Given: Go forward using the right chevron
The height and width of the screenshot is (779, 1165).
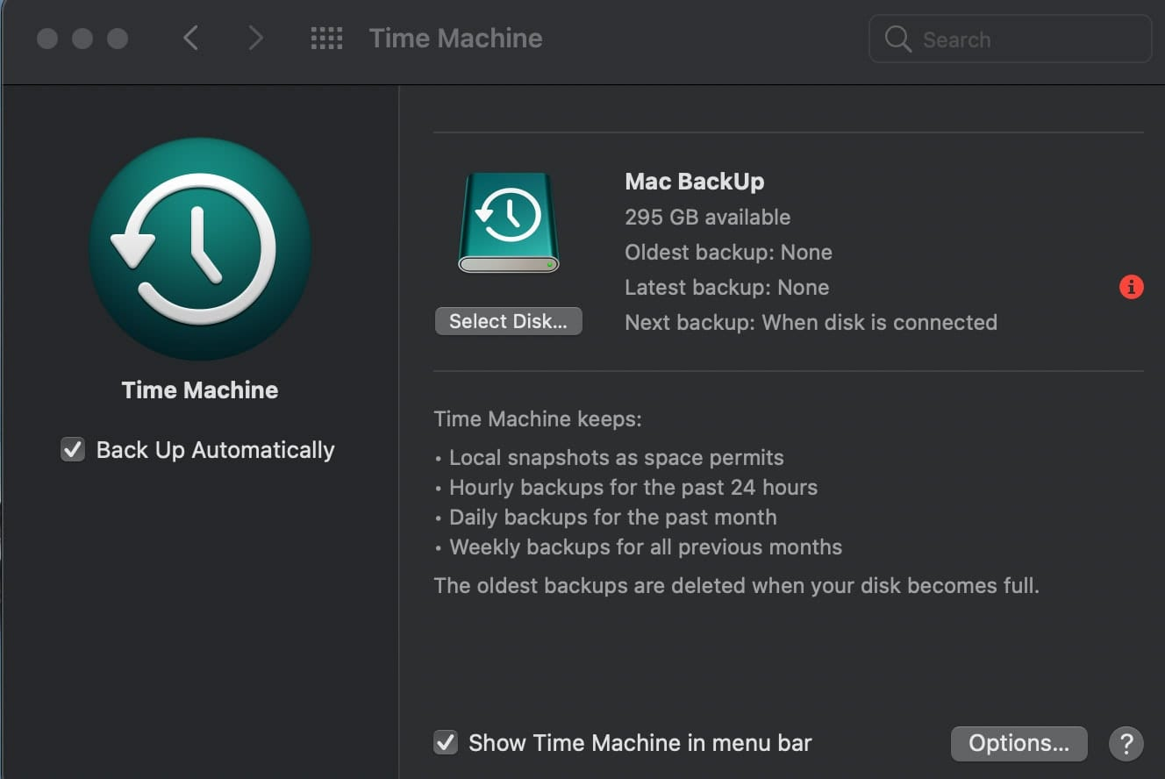Looking at the screenshot, I should click(x=255, y=39).
